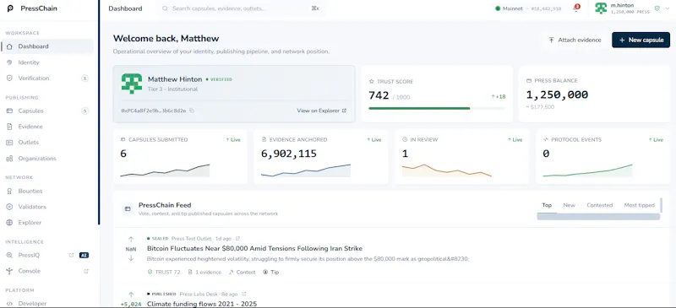This screenshot has width=676, height=308.
Task: Downvote the Bitcoin Fluctuates capsule
Action: click(131, 258)
